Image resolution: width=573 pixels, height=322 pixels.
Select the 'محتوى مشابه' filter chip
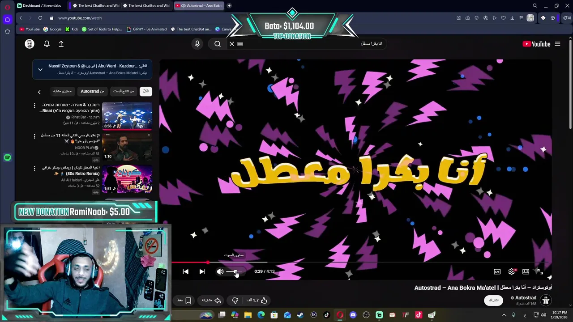pos(62,91)
